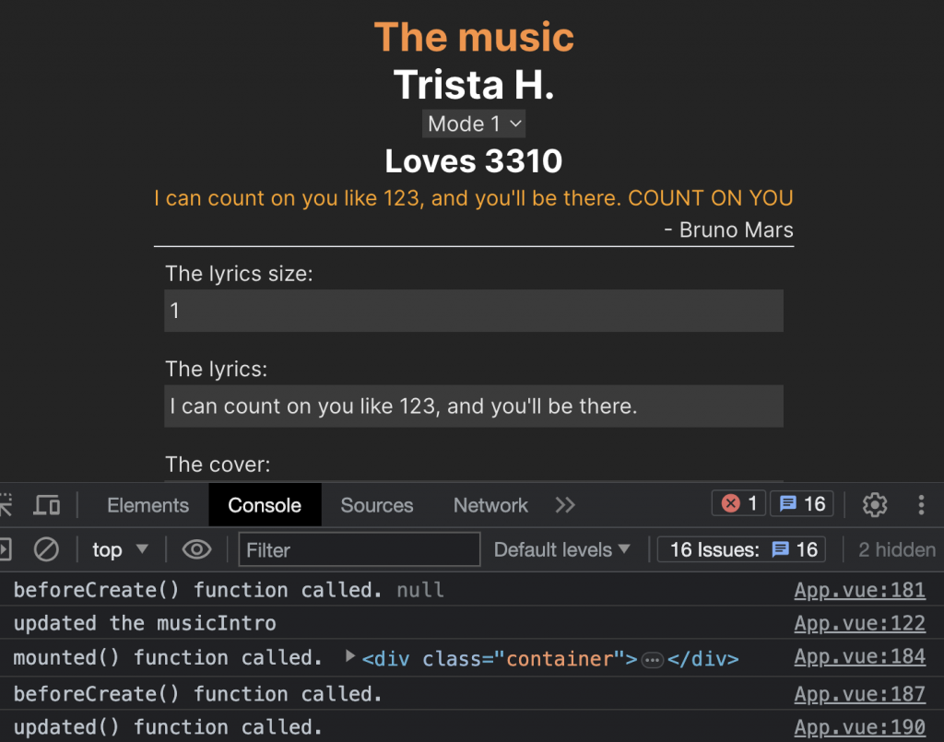Click the 'The lyrics size:' label
Image resolution: width=944 pixels, height=742 pixels.
point(239,274)
